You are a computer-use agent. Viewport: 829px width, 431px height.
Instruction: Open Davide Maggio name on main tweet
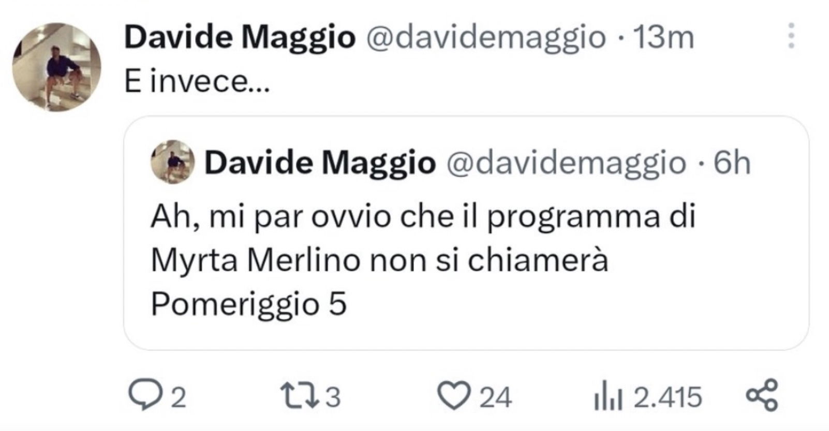coord(240,37)
